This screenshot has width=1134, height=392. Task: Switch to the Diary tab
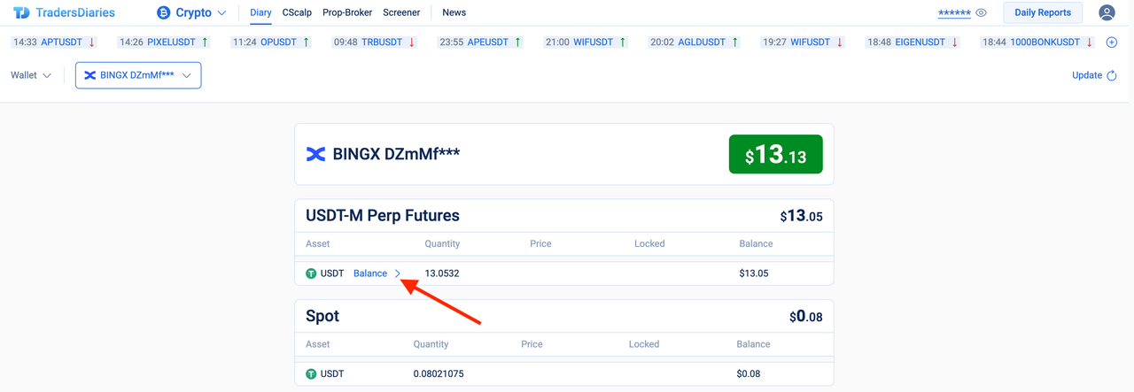[x=260, y=12]
